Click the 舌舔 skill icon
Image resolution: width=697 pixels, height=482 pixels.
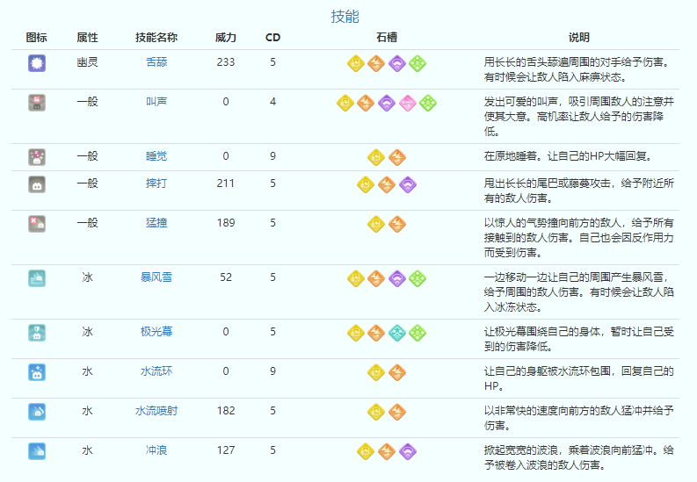(x=37, y=63)
